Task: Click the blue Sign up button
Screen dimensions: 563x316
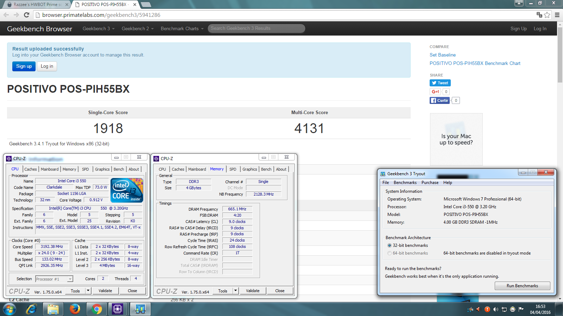Action: point(24,66)
